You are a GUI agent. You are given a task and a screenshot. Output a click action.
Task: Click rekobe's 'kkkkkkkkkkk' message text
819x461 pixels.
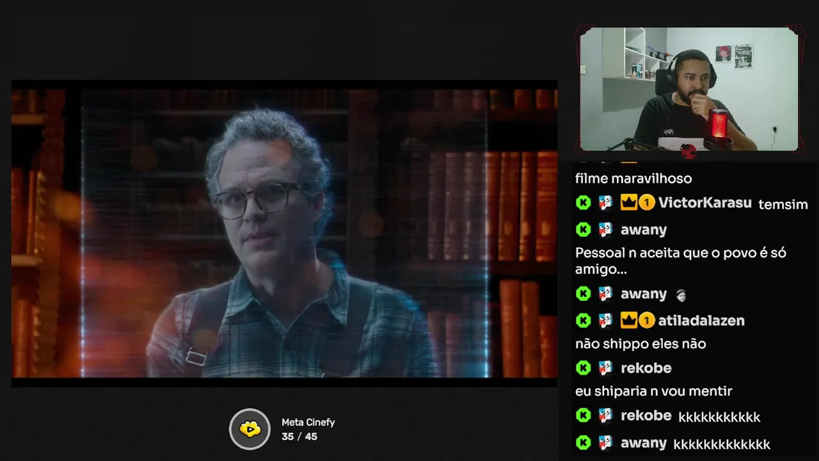(719, 417)
